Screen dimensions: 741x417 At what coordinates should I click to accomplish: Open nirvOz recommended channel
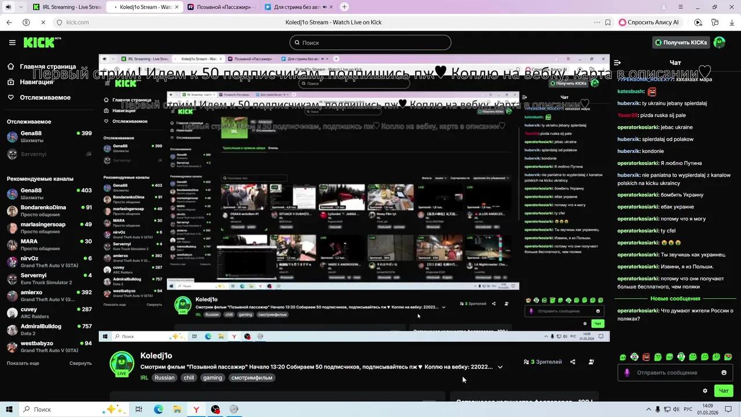[49, 262]
